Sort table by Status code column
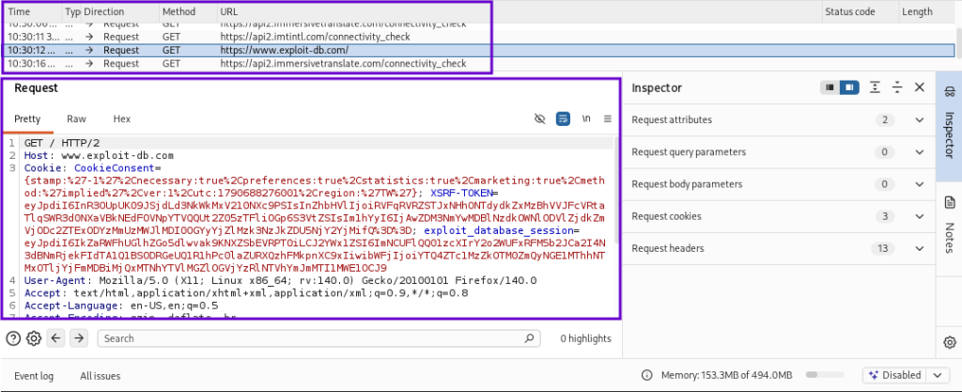This screenshot has height=392, width=962. [x=860, y=11]
